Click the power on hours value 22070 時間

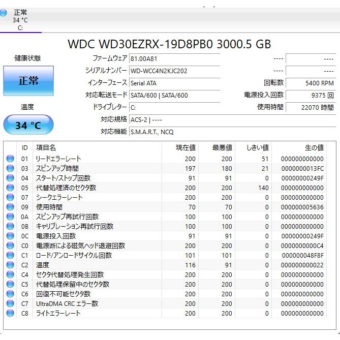311,107
